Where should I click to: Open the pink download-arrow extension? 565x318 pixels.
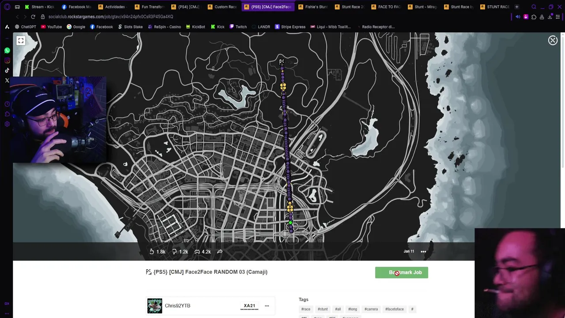pos(526,17)
